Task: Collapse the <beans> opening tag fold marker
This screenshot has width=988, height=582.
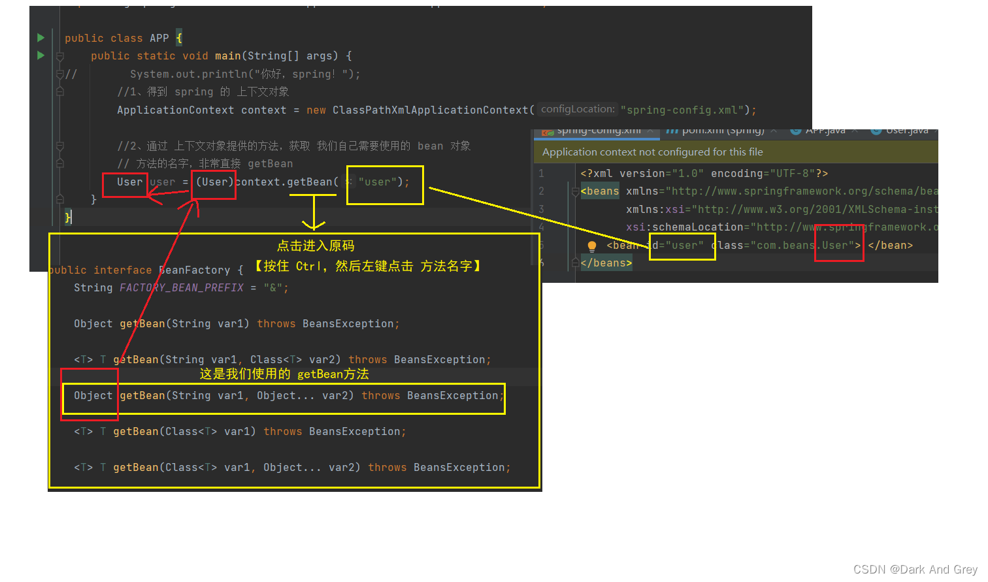Action: click(x=576, y=191)
